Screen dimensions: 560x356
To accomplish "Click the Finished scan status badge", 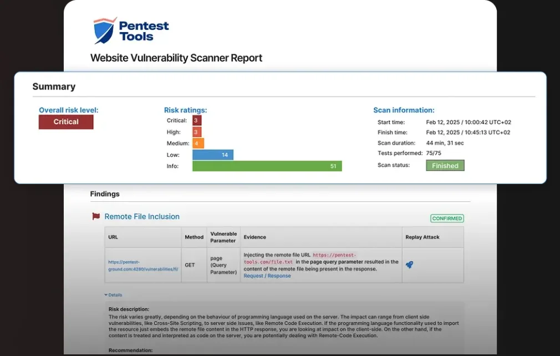I will pyautogui.click(x=445, y=165).
